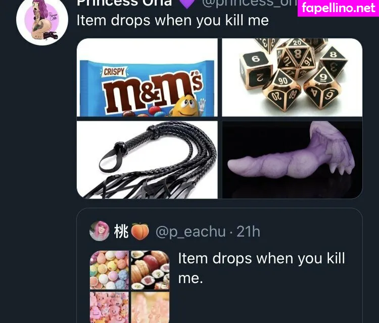Click the Princess Ona display name

[124, 3]
